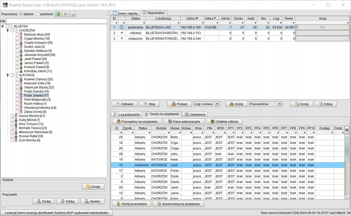The height and width of the screenshot is (216, 351).
Task: Open the Logi z okresu dropdown
Action: 217,104
